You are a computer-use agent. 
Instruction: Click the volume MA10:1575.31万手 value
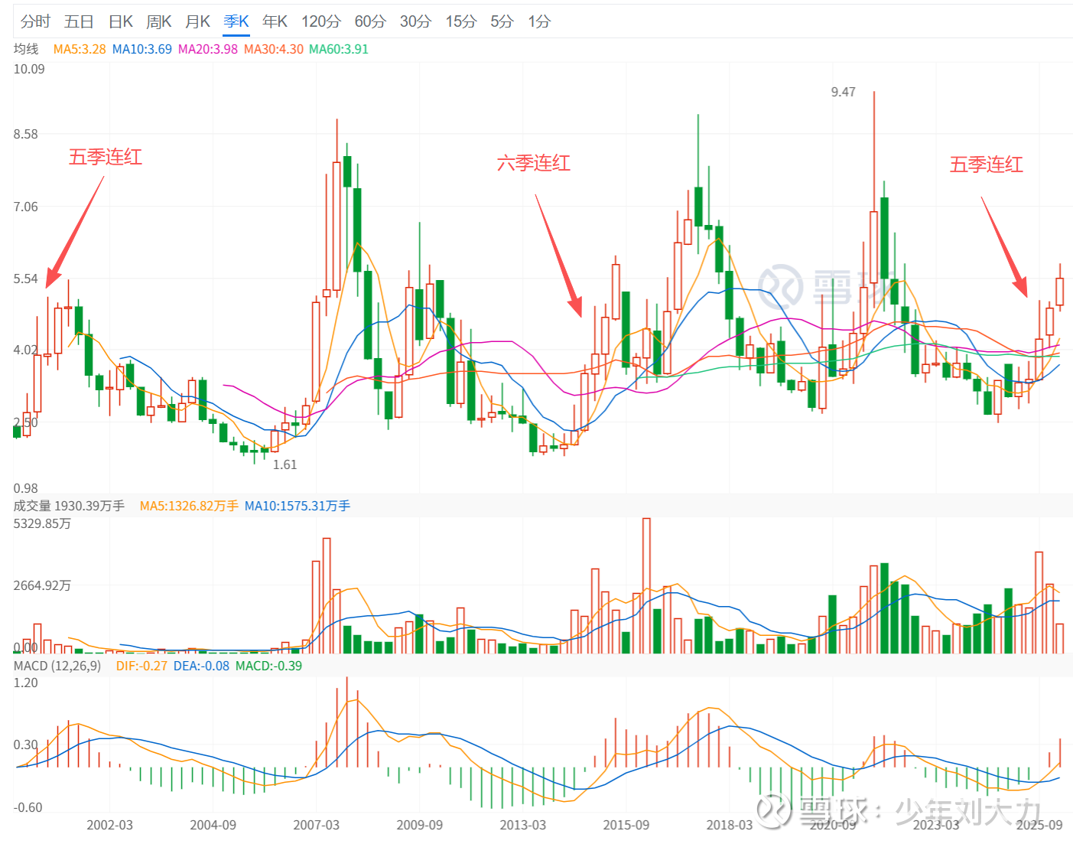click(x=298, y=506)
